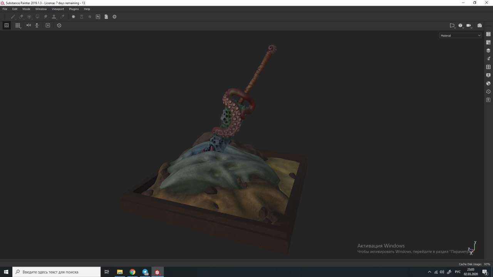Viewport: 493px width, 277px height.
Task: Open Task View on the taskbar
Action: 107,272
